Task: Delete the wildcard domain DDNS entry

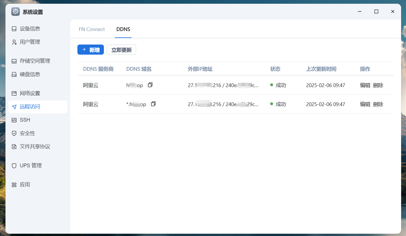Action: click(378, 104)
